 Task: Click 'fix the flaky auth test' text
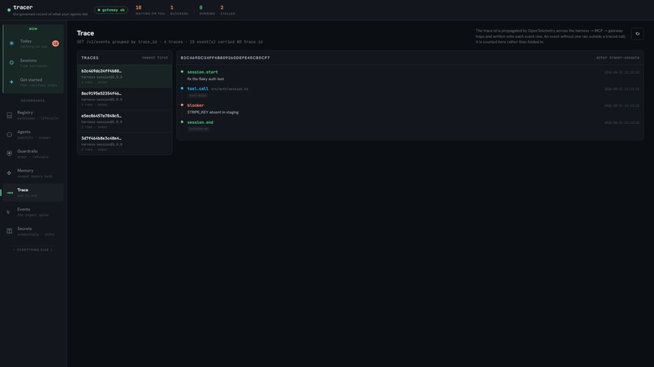[x=205, y=79]
